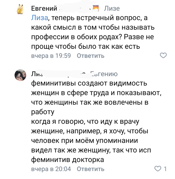175x179 pixels.
Task: Like Liza's comment with the heart
Action: [157, 169]
